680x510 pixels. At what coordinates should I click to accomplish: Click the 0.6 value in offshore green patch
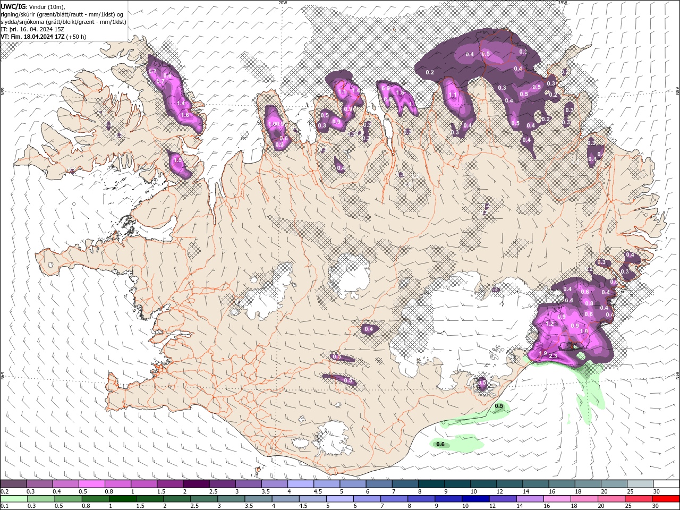coord(440,444)
